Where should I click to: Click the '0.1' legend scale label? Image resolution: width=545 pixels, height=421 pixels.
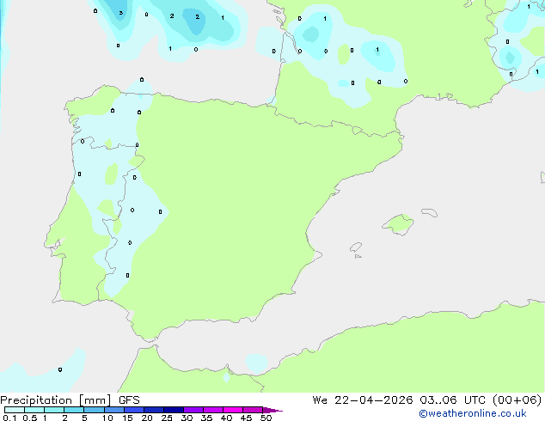tap(9, 418)
